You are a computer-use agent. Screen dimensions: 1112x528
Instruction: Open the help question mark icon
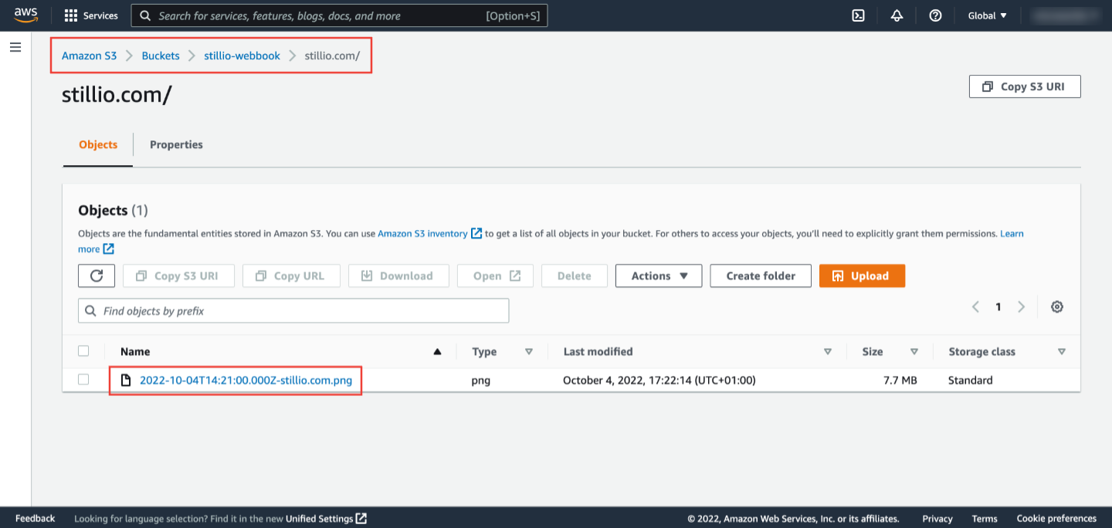(x=935, y=15)
